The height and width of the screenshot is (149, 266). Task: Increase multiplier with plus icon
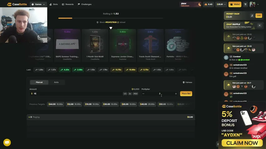coord(176,93)
